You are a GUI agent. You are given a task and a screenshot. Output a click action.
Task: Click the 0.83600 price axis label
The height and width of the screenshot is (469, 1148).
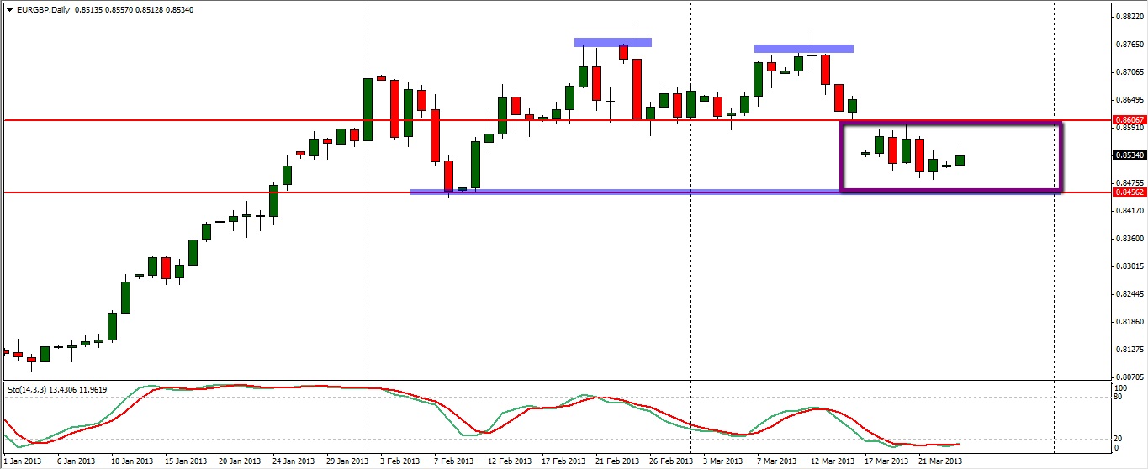tap(1128, 239)
